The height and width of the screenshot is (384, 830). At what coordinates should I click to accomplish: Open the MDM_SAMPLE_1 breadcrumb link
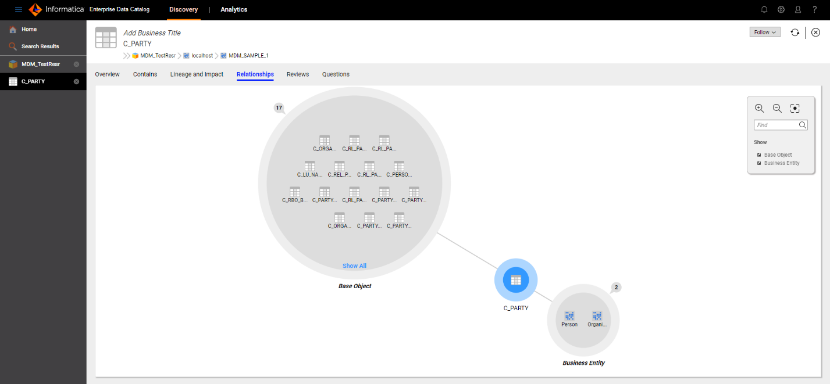coord(249,56)
